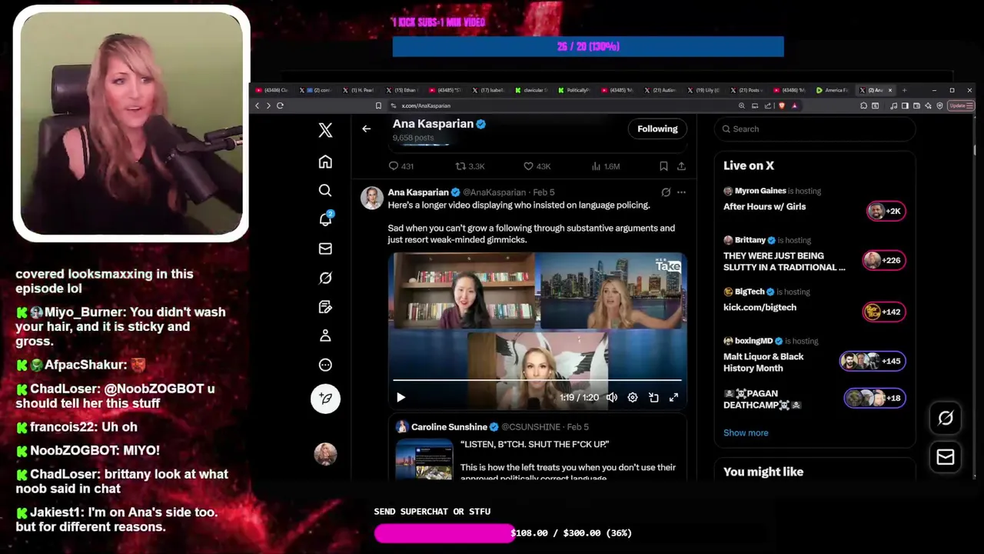Click @AnaKasparian handle on tweet

(494, 192)
